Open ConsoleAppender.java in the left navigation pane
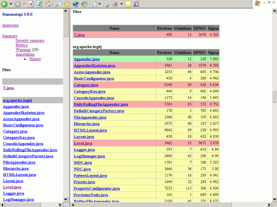This screenshot has height=207, width=277. 23,143
